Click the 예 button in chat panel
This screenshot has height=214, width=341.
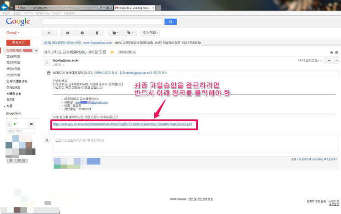(x=11, y=160)
